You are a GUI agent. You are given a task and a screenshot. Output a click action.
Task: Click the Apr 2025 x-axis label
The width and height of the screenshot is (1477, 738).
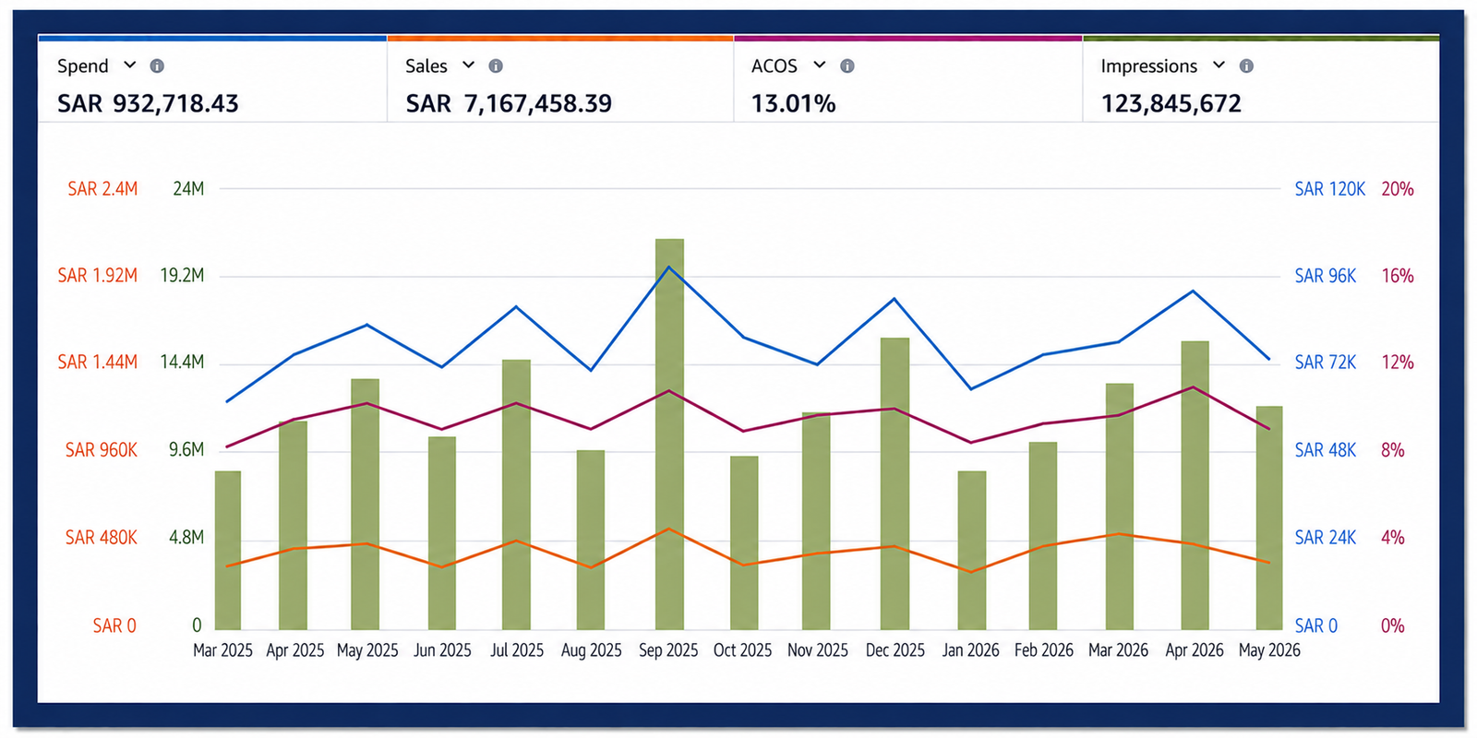[295, 650]
